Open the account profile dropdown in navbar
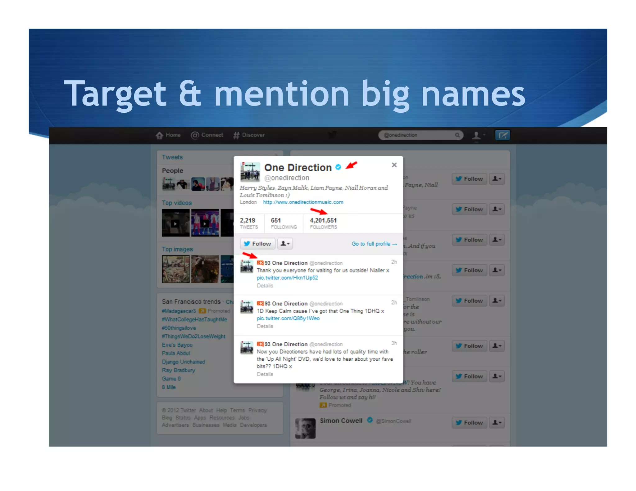 (x=479, y=135)
